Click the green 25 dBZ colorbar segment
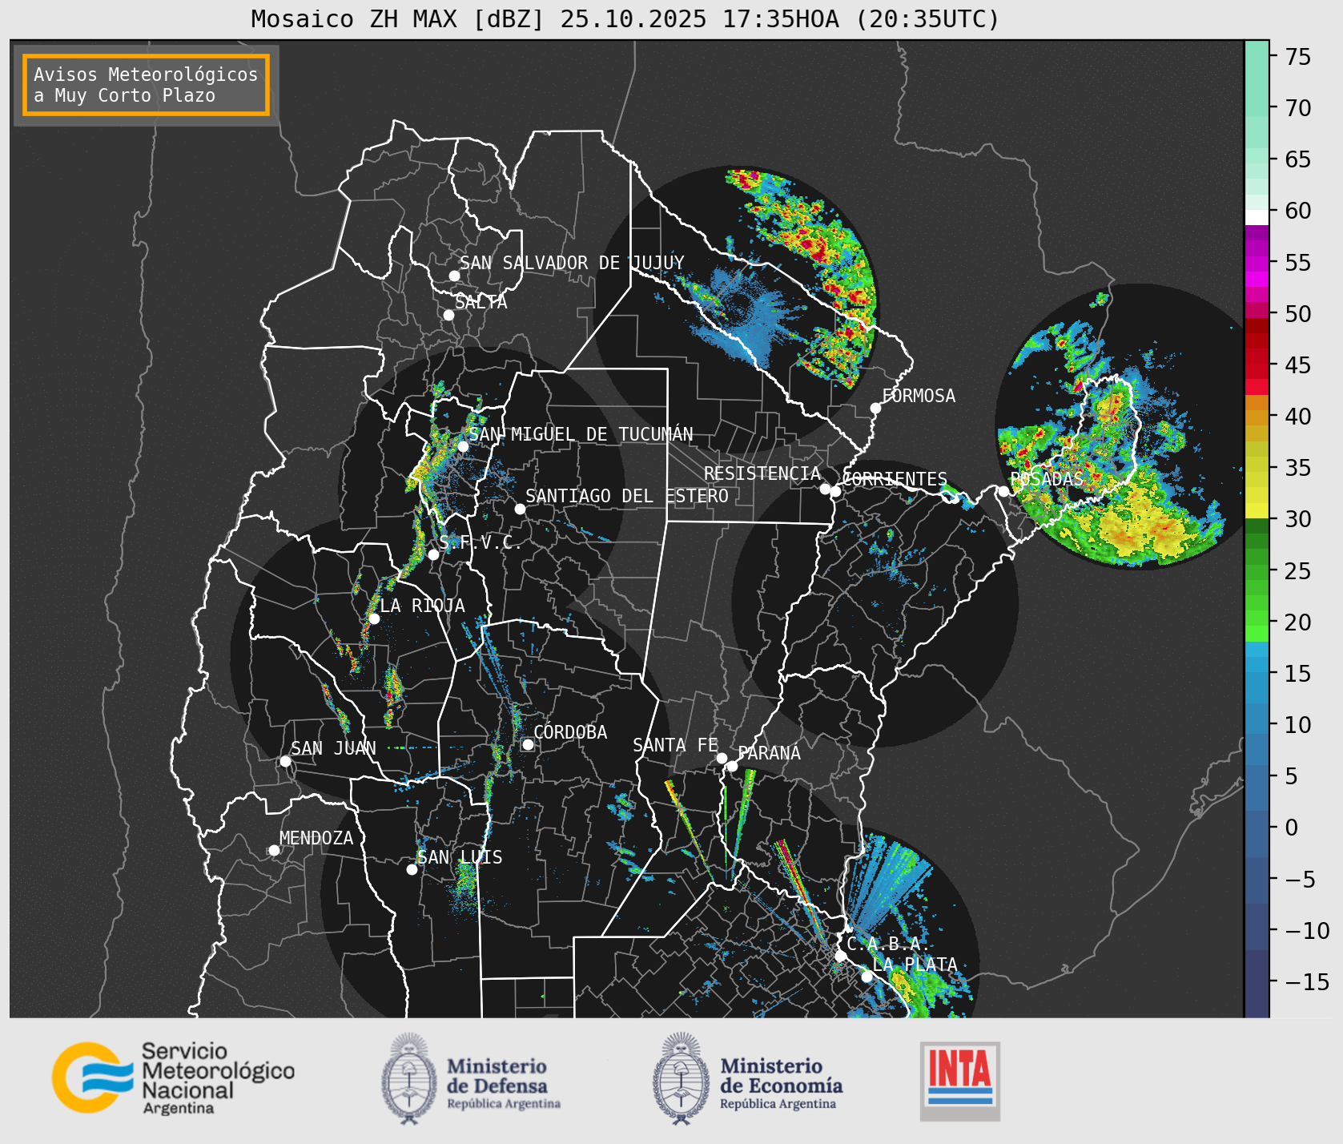Image resolution: width=1343 pixels, height=1144 pixels. tap(1257, 570)
